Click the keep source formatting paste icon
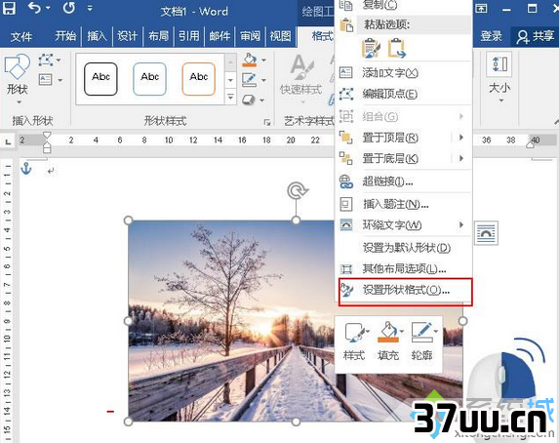The width and height of the screenshot is (559, 443). coord(371,48)
